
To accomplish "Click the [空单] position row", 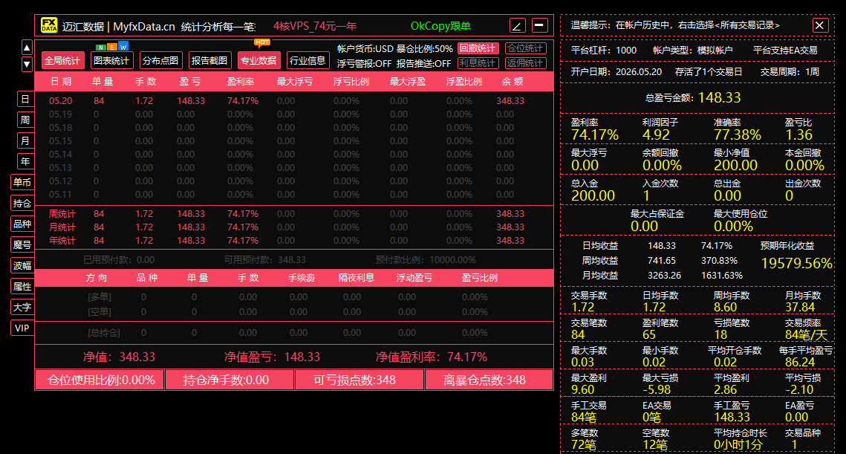I will pos(294,312).
